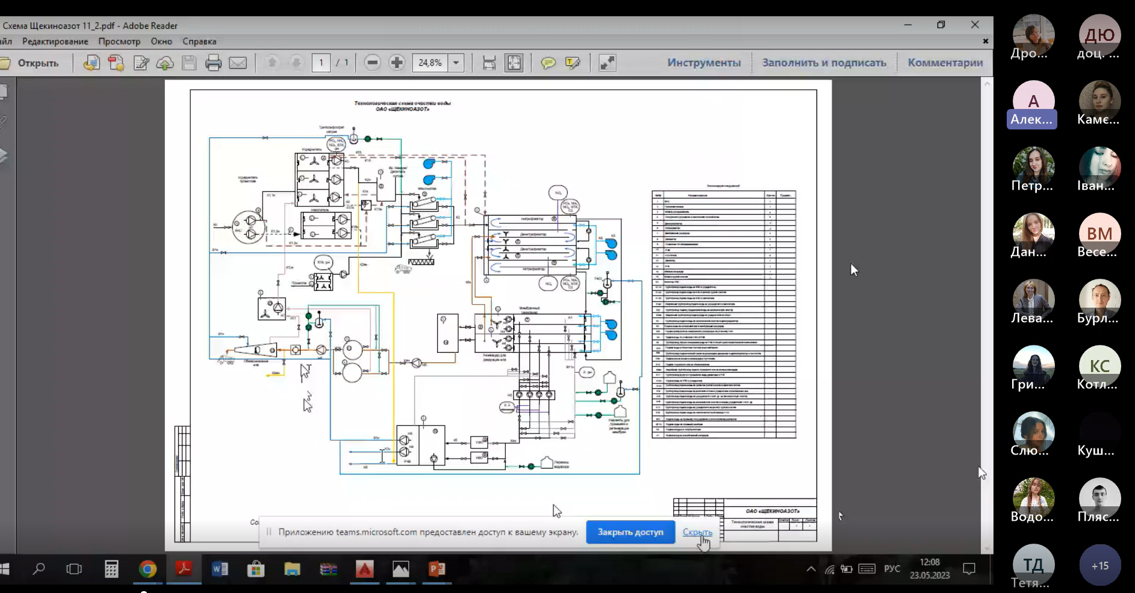The height and width of the screenshot is (593, 1135).
Task: Add a sticky note comment
Action: click(548, 63)
